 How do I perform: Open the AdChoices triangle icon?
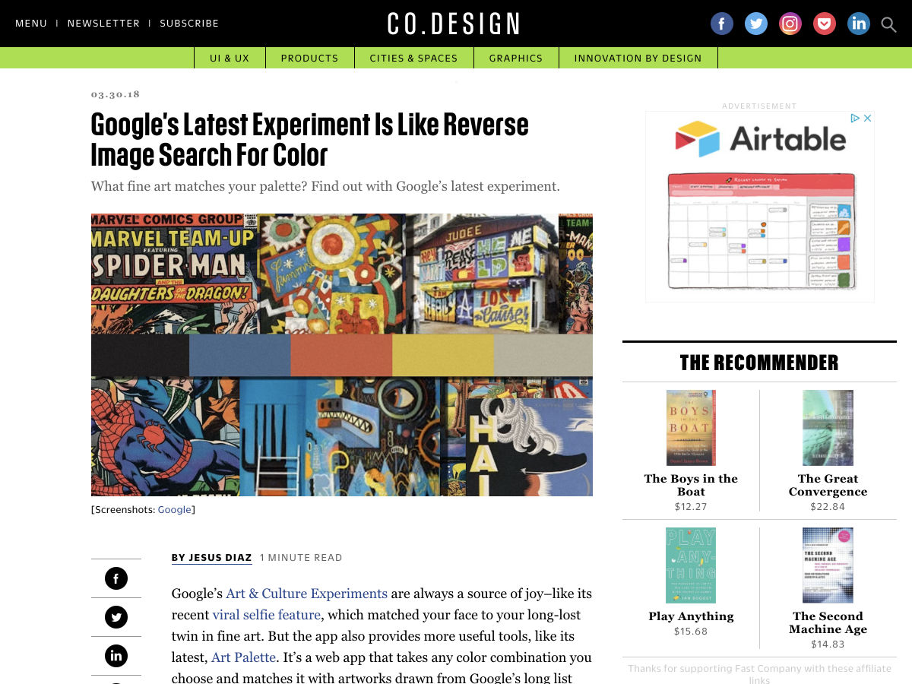(855, 119)
